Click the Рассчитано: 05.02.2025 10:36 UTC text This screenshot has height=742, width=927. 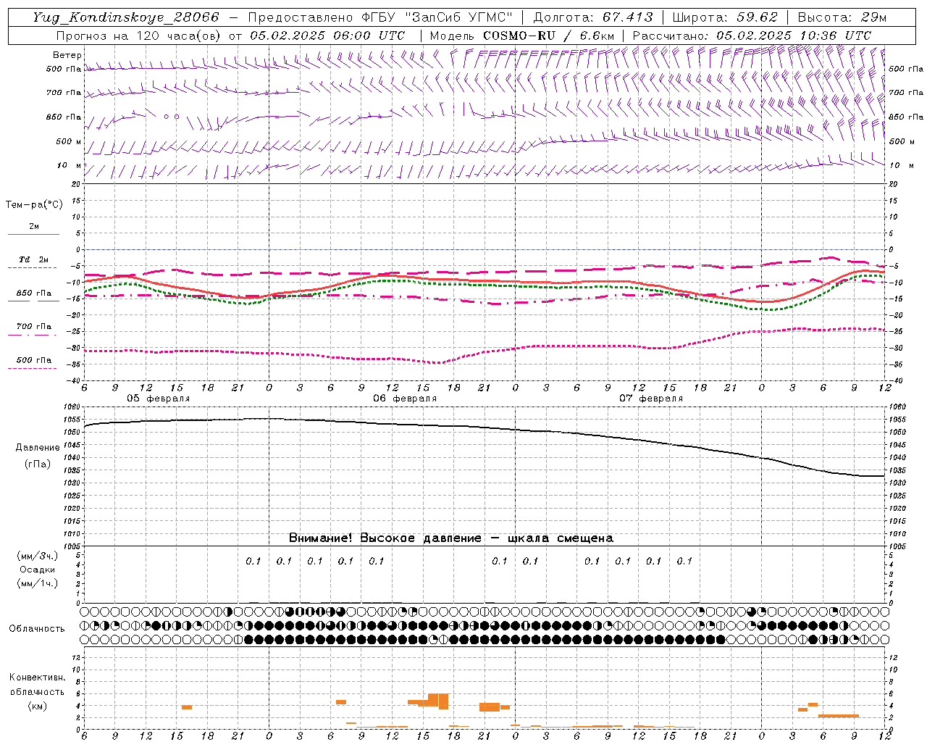[752, 36]
